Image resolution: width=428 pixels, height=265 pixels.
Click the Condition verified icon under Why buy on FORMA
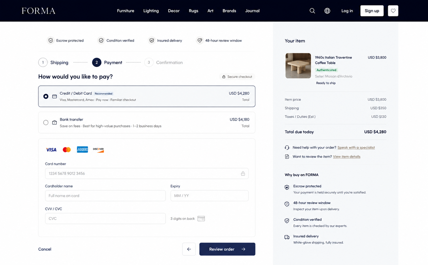287,221
